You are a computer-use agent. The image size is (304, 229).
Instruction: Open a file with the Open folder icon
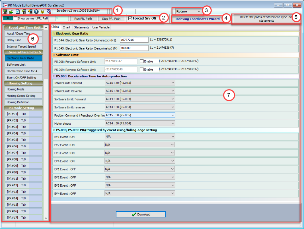tap(11, 11)
